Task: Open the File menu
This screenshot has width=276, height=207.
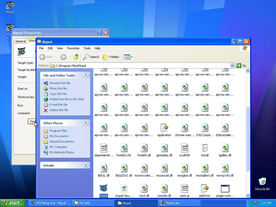Action: (41, 48)
